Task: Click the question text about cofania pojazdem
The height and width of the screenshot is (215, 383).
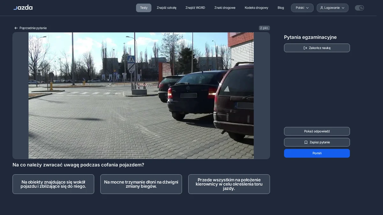Action: 78,165
